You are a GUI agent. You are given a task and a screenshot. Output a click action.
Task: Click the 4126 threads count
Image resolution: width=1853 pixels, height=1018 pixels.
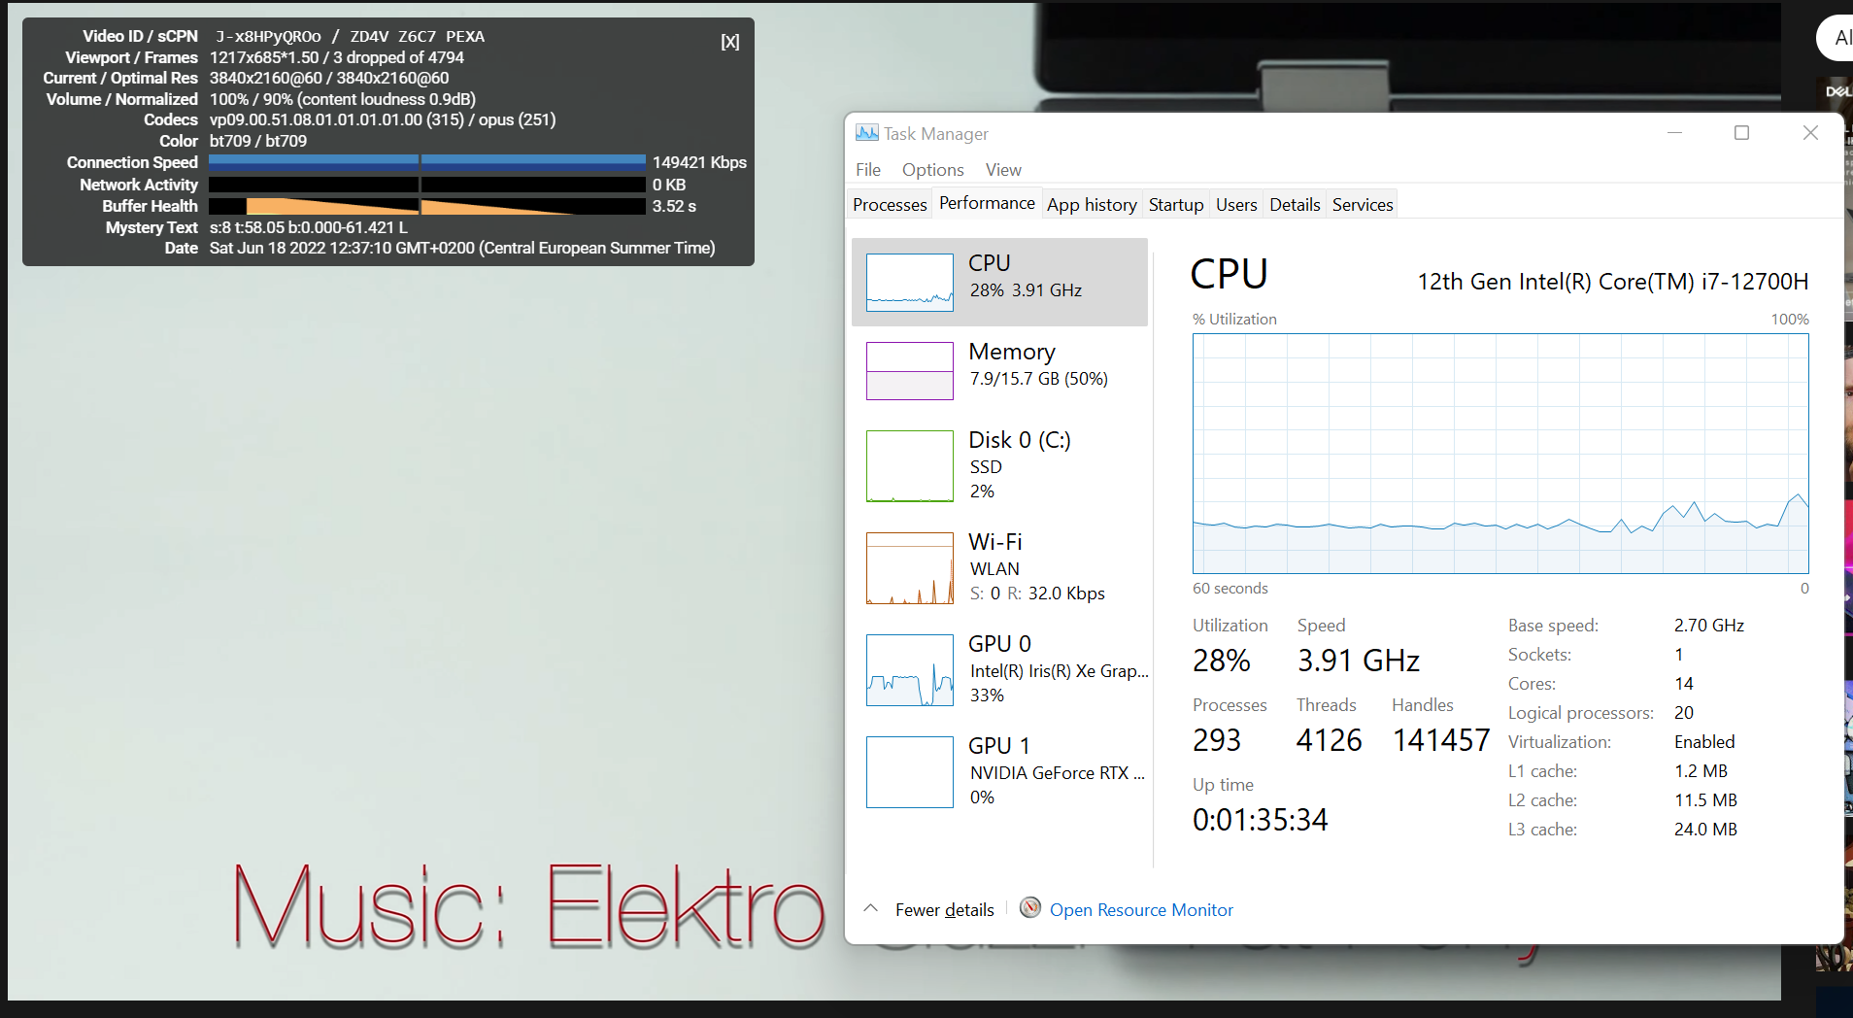tap(1330, 740)
